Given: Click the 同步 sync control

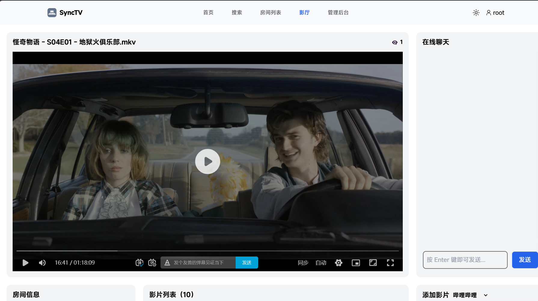Looking at the screenshot, I should point(303,263).
